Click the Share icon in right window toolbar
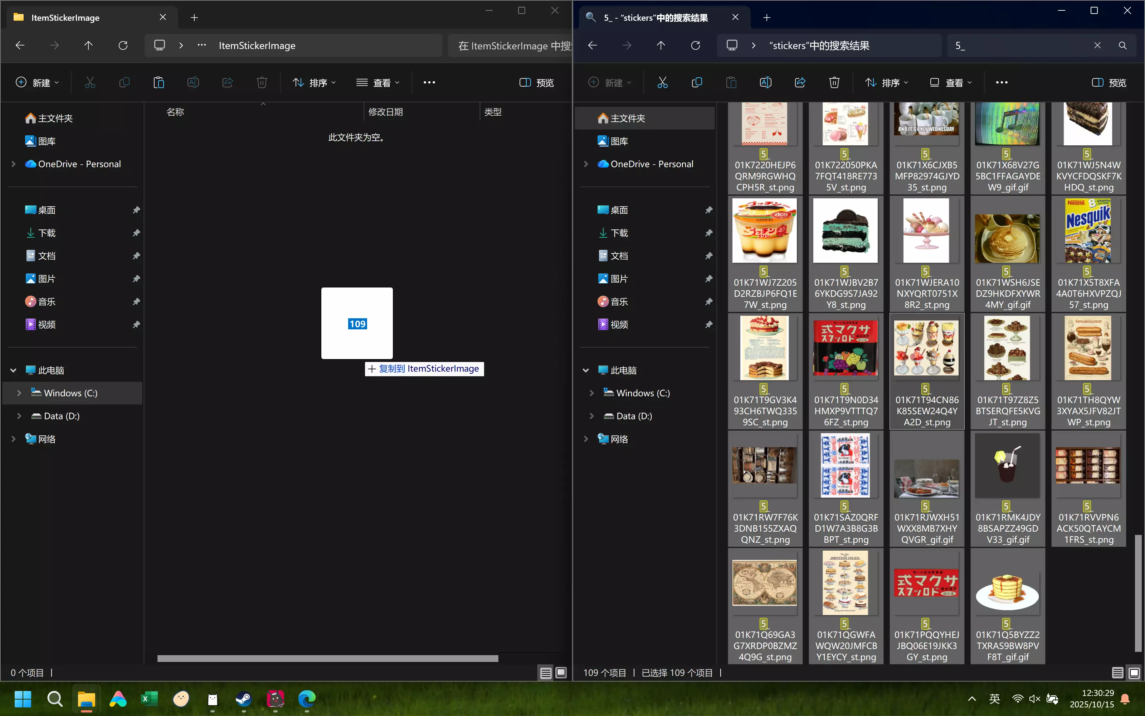The width and height of the screenshot is (1145, 716). [x=800, y=82]
